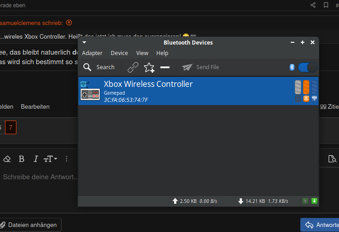
Task: Click the blue wifi signal icon
Action: (x=314, y=98)
